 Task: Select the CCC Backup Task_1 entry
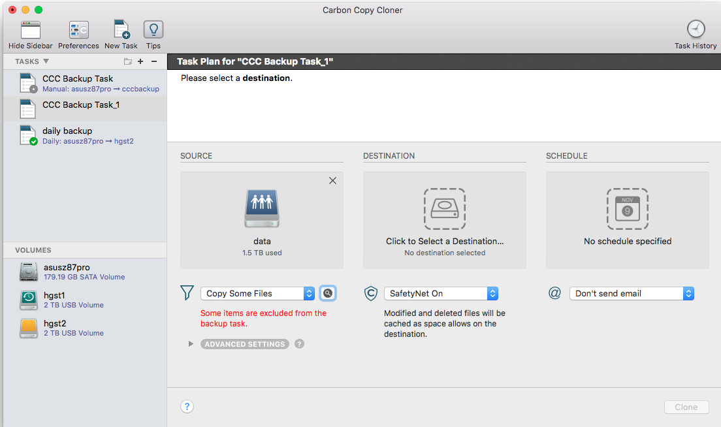tap(85, 109)
